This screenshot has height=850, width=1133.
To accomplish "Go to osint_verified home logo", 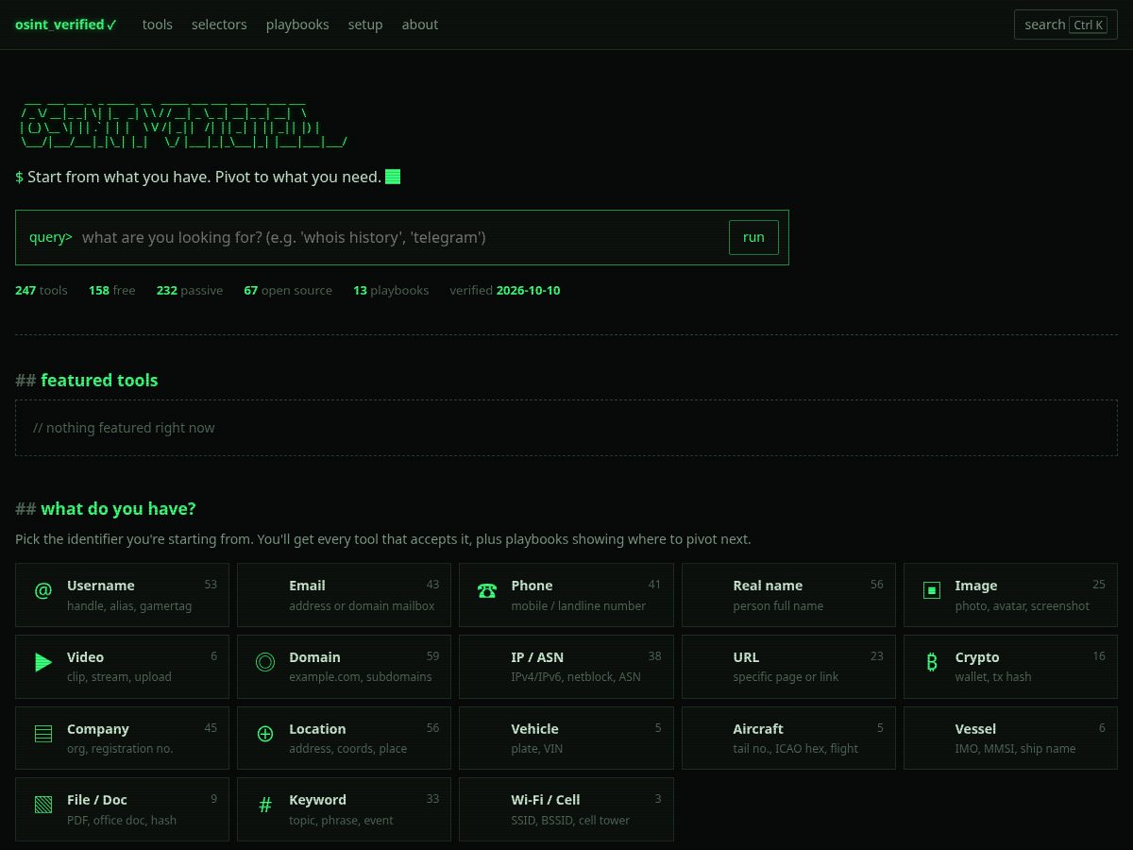I will click(66, 25).
